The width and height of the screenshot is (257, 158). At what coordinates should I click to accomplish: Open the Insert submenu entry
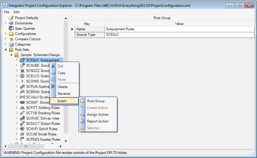64,101
